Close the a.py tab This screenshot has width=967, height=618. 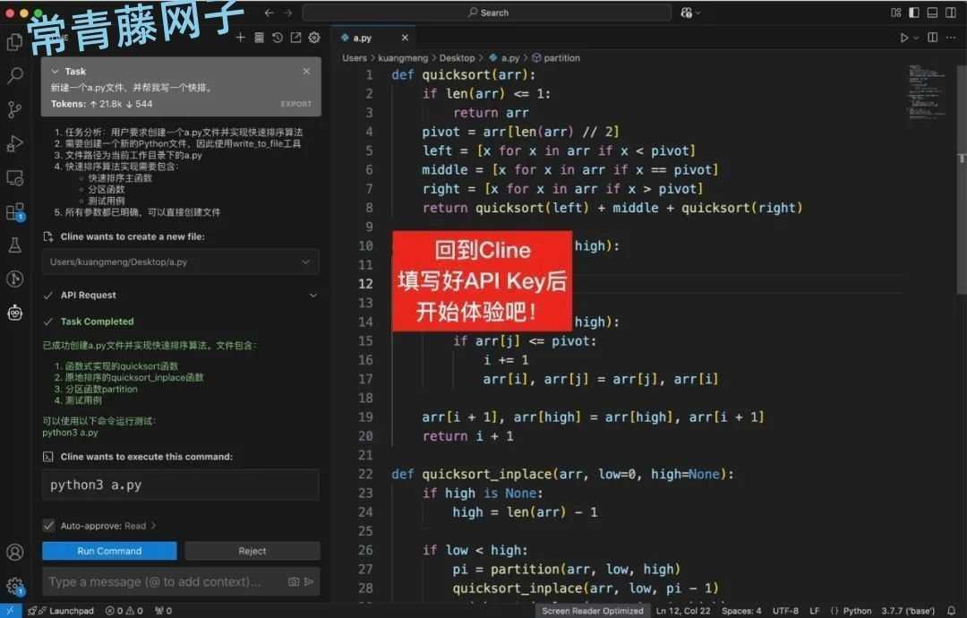pyautogui.click(x=405, y=38)
